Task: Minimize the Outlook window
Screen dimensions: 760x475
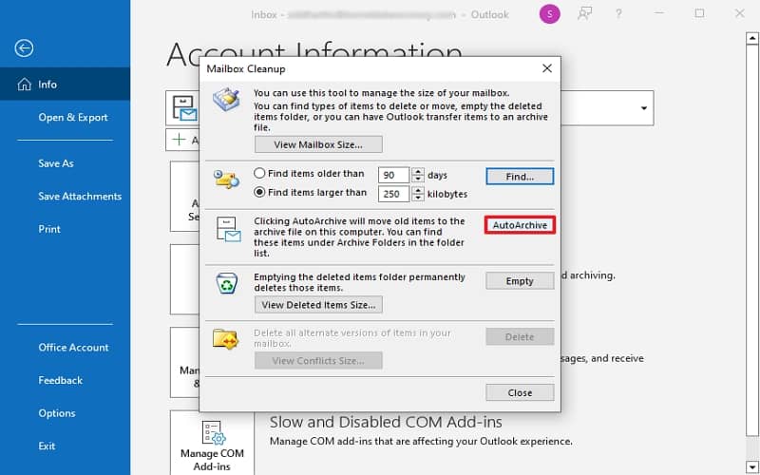Action: click(659, 13)
